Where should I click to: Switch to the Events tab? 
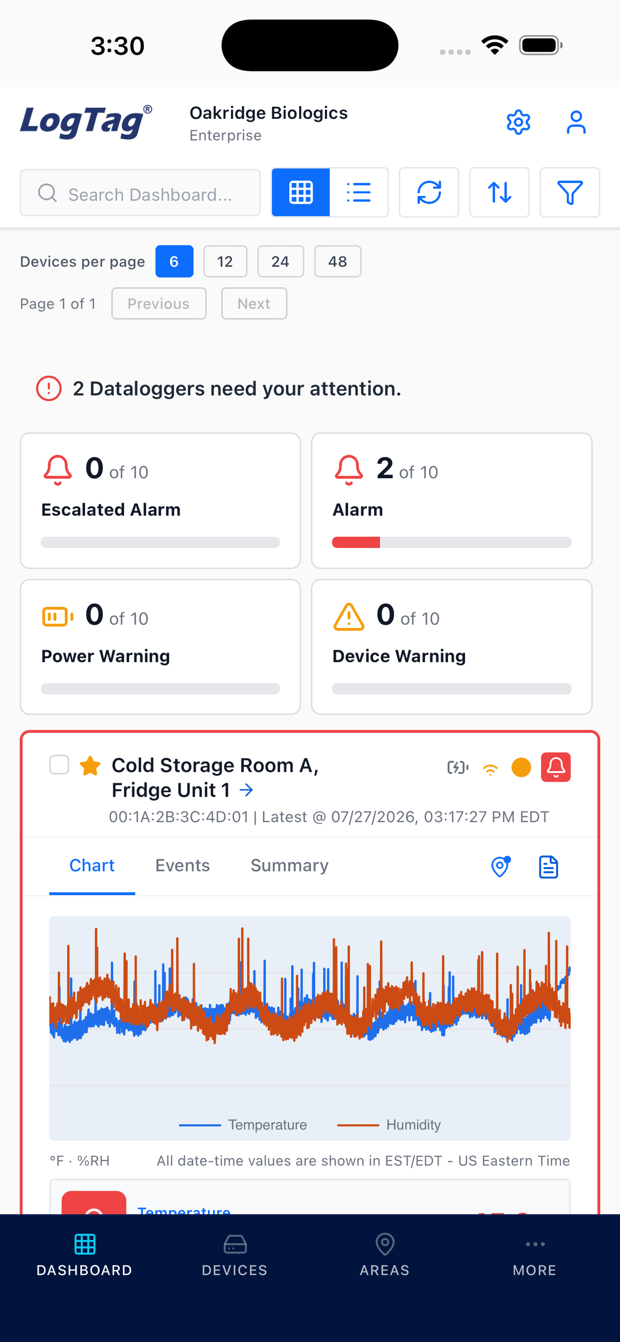tap(182, 865)
